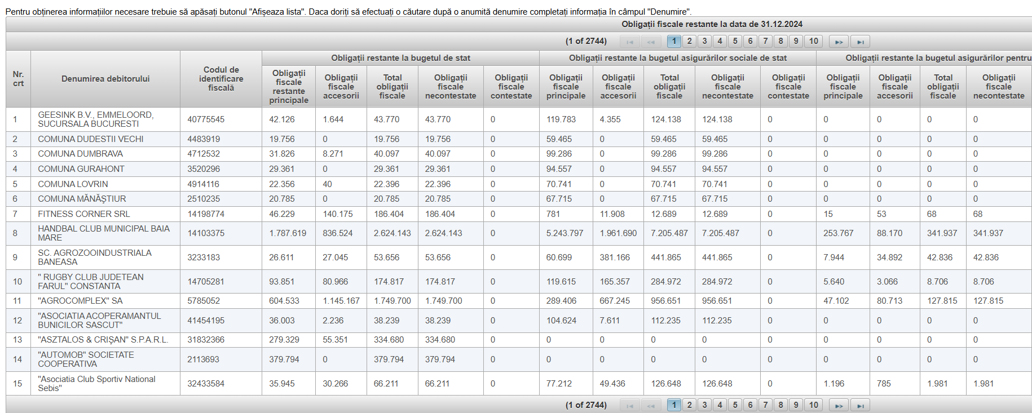Click the HANDBAL CLUB MUNICIPAL BAIA MARE cell

click(104, 233)
